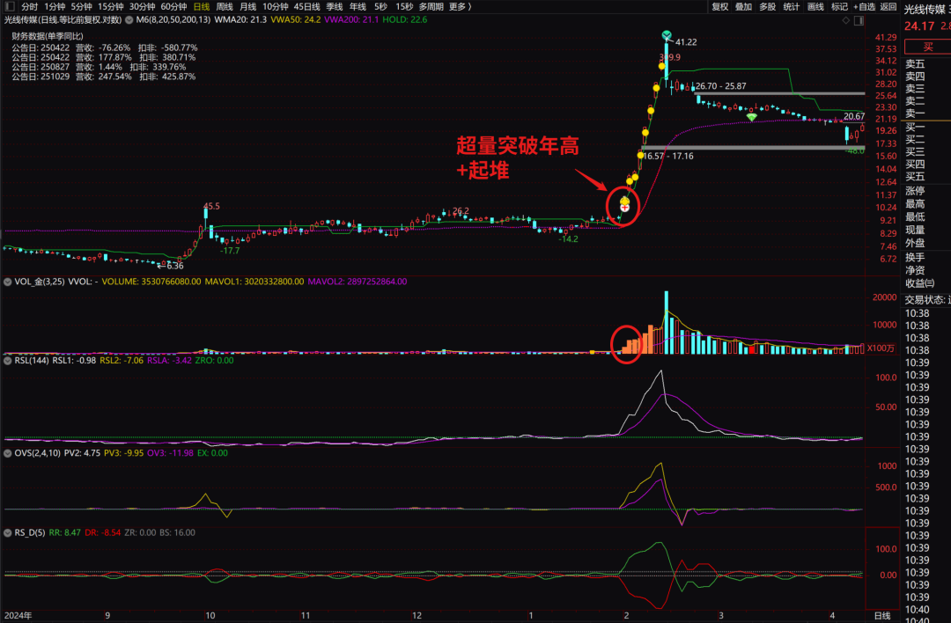Toggle the left sidebar panel icon
951x623 pixels.
(x=10, y=7)
